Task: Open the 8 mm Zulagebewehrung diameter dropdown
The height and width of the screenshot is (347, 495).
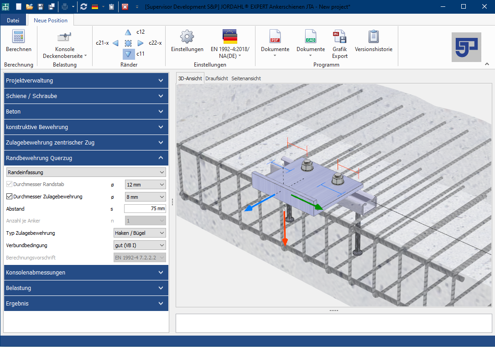Action: click(146, 197)
